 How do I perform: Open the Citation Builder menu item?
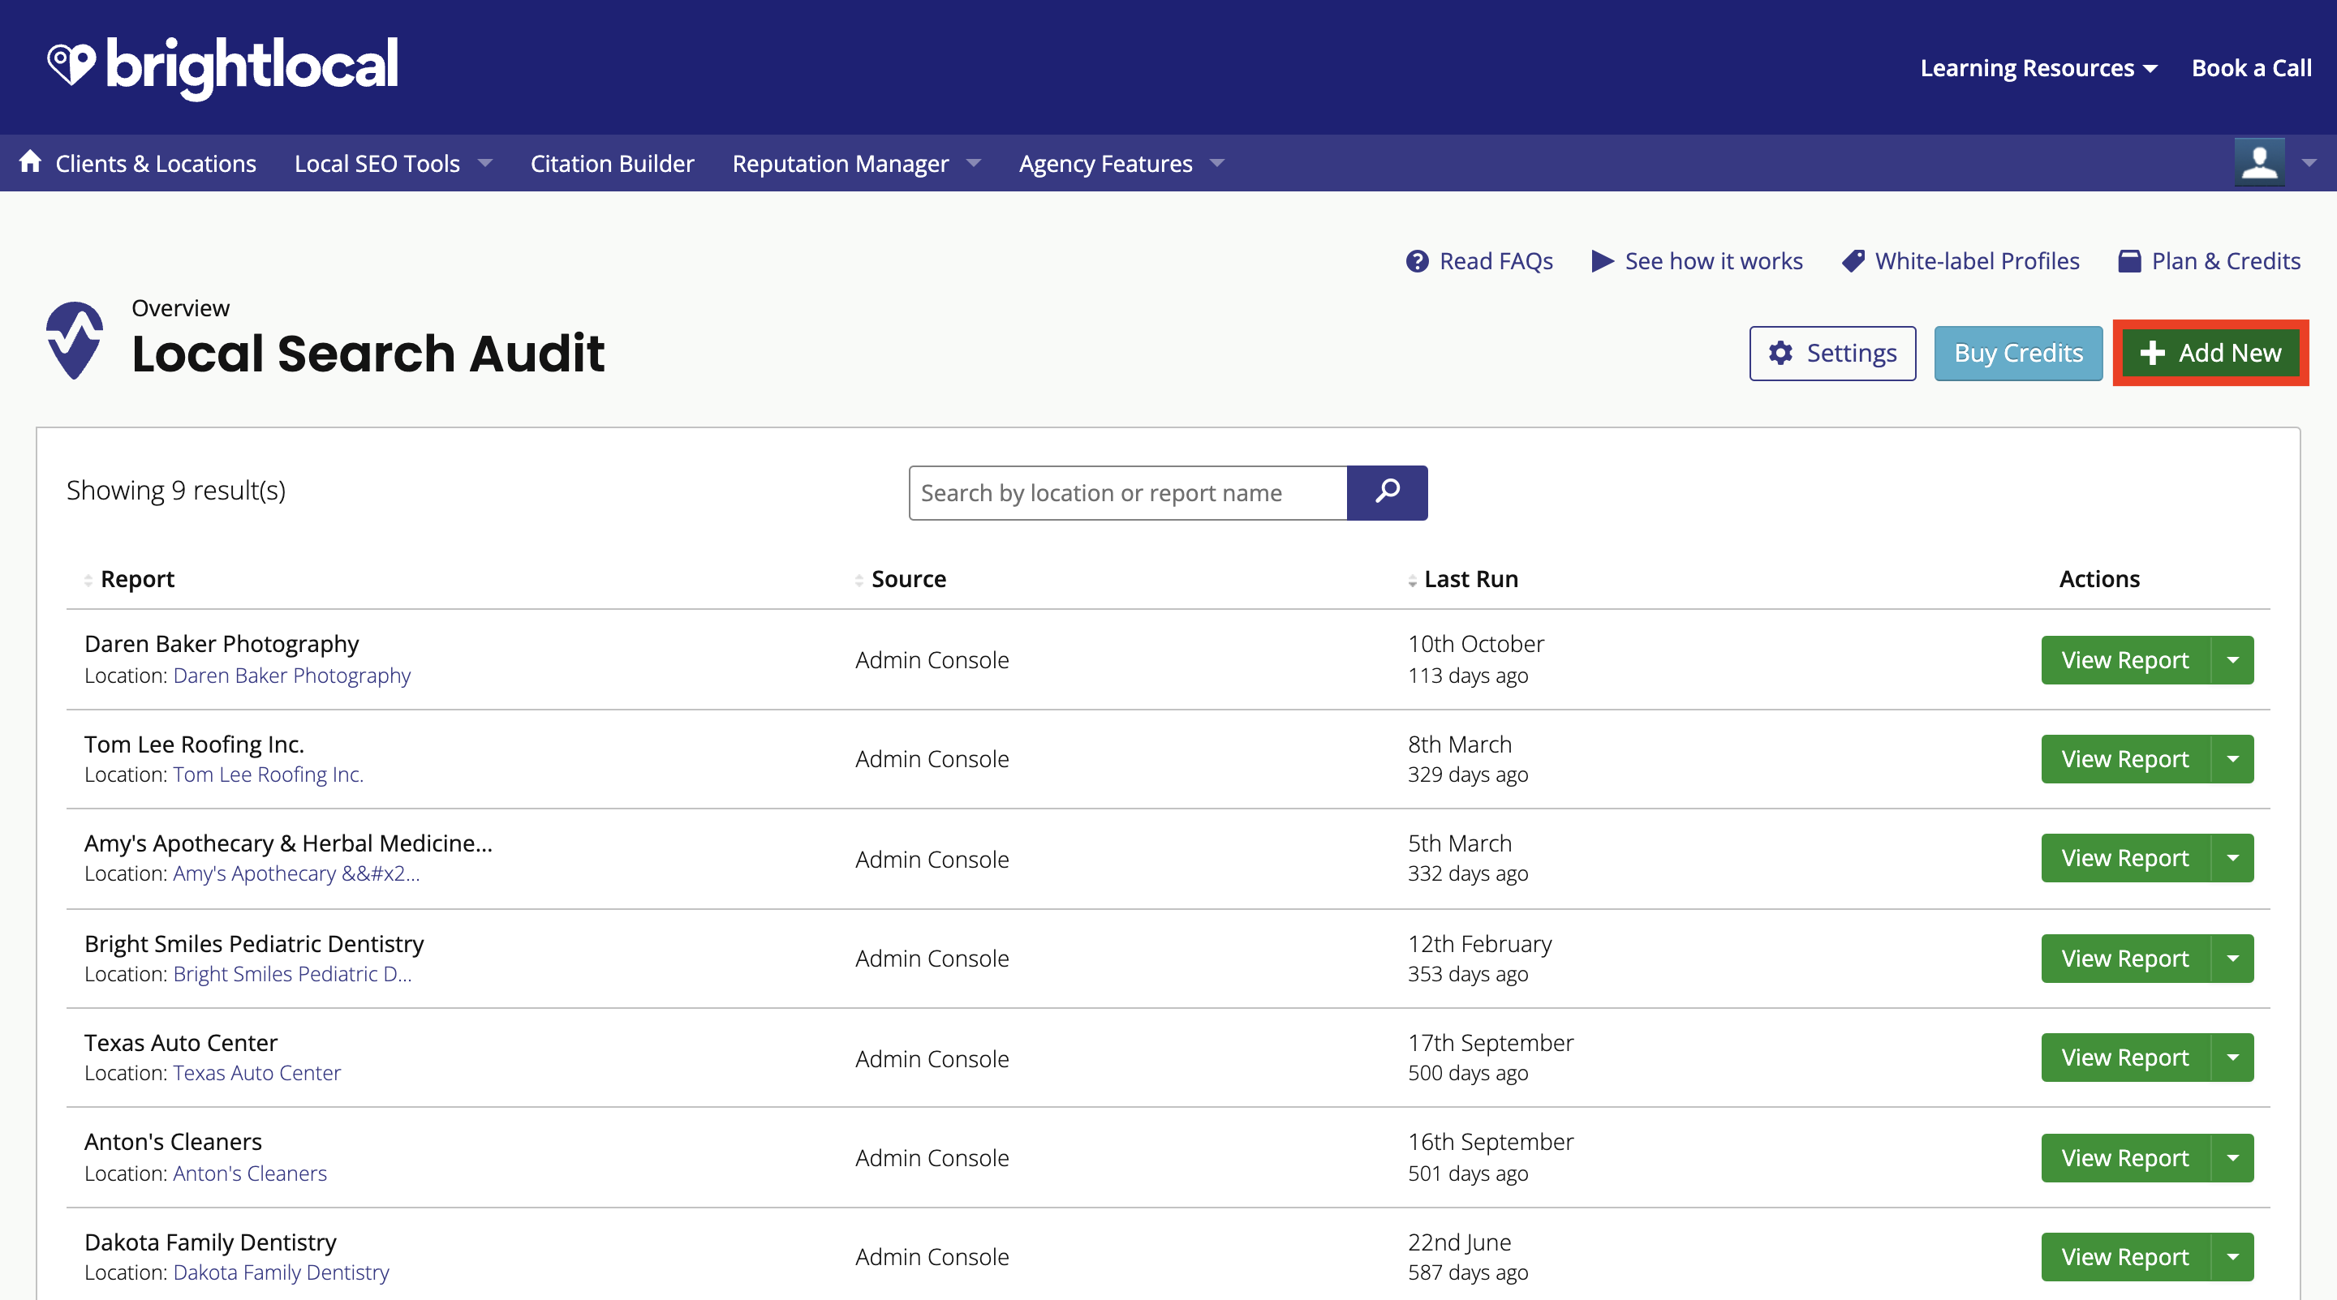[x=613, y=163]
